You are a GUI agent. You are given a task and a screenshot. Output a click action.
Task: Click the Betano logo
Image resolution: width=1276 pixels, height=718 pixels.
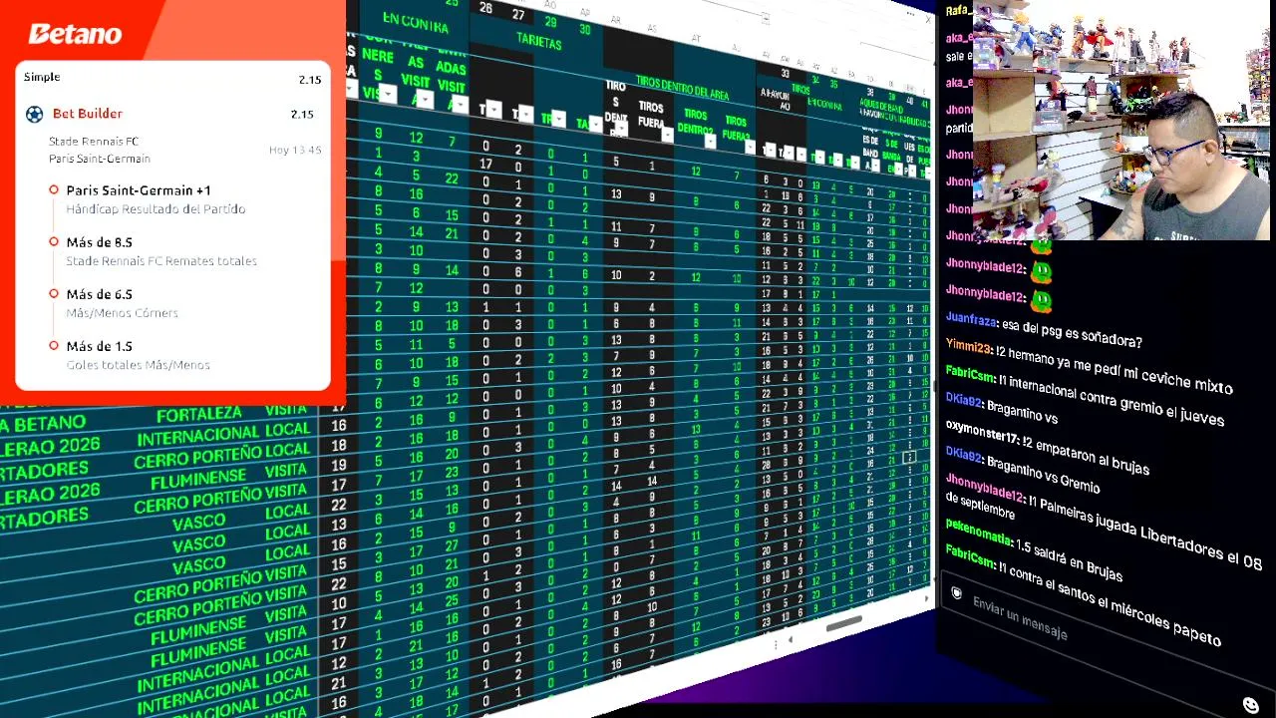point(75,34)
